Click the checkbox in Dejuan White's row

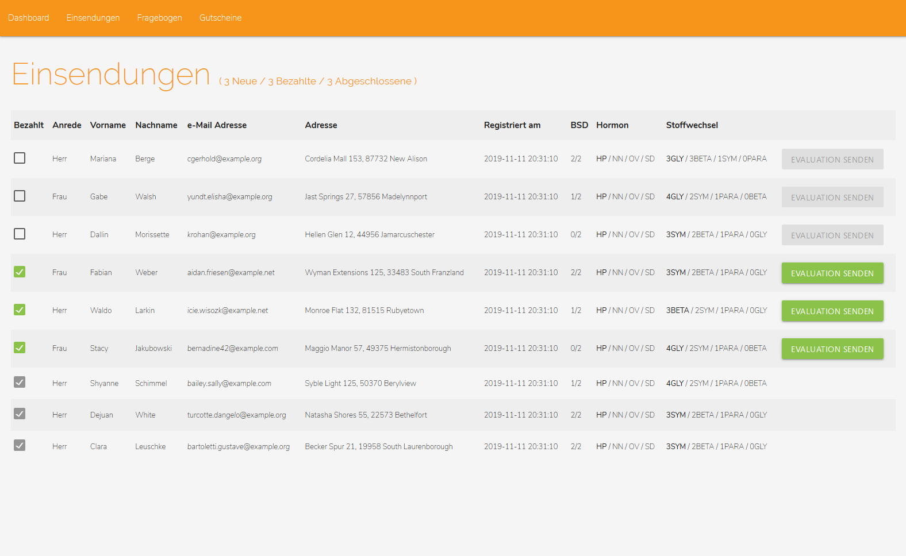coord(20,414)
